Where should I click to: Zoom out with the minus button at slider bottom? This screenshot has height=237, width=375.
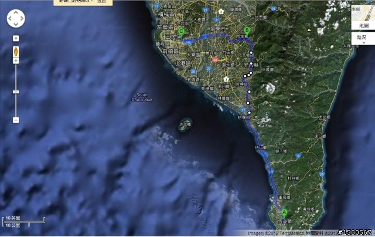[x=16, y=120]
